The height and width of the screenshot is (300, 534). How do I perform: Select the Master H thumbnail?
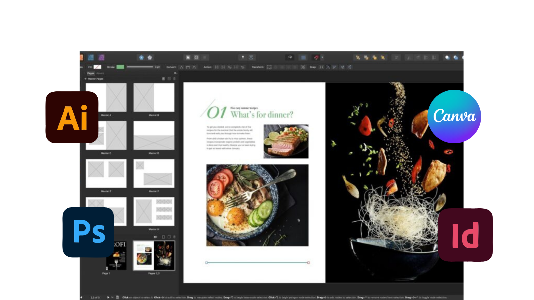[154, 211]
